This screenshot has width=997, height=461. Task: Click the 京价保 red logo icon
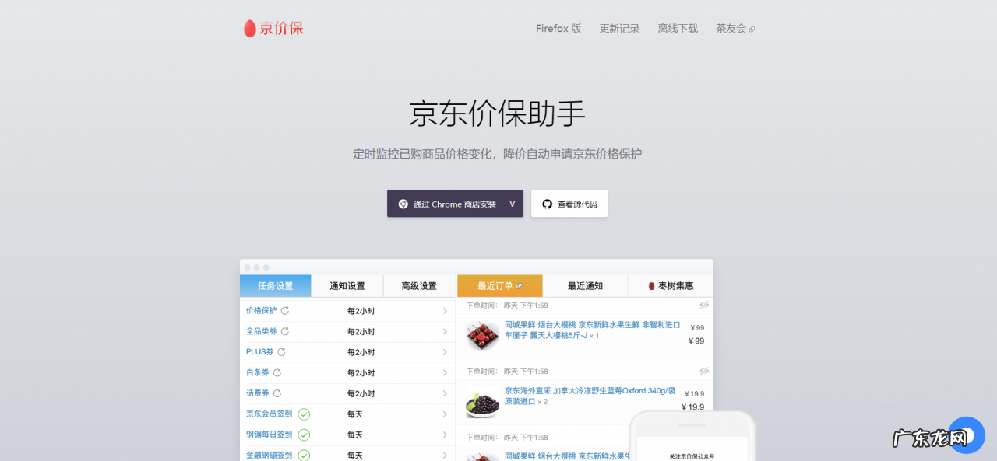pos(248,28)
